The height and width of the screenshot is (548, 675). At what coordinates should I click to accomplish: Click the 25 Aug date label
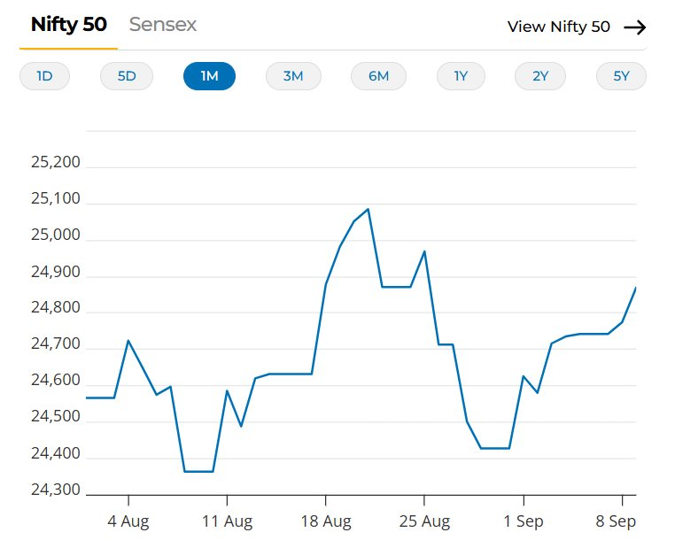tap(424, 521)
